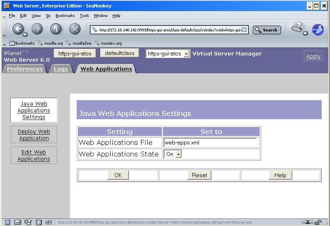Screen dimensions: 330x226
Task: Click the 'Setting' column header
Action: pos(120,132)
